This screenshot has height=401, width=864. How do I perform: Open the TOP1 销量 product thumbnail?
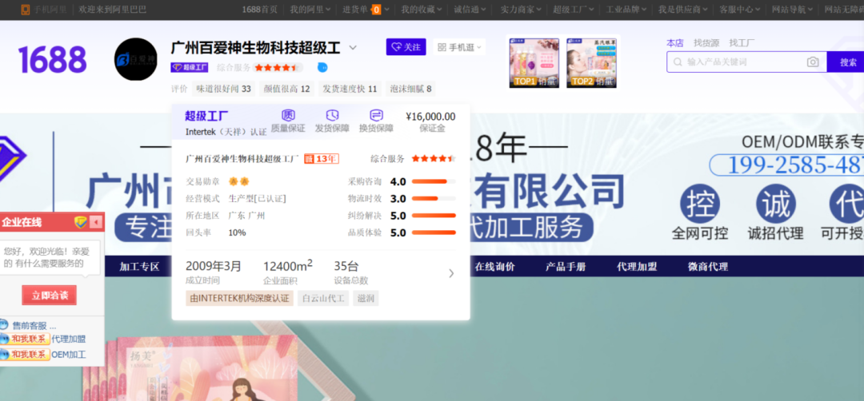coord(534,63)
